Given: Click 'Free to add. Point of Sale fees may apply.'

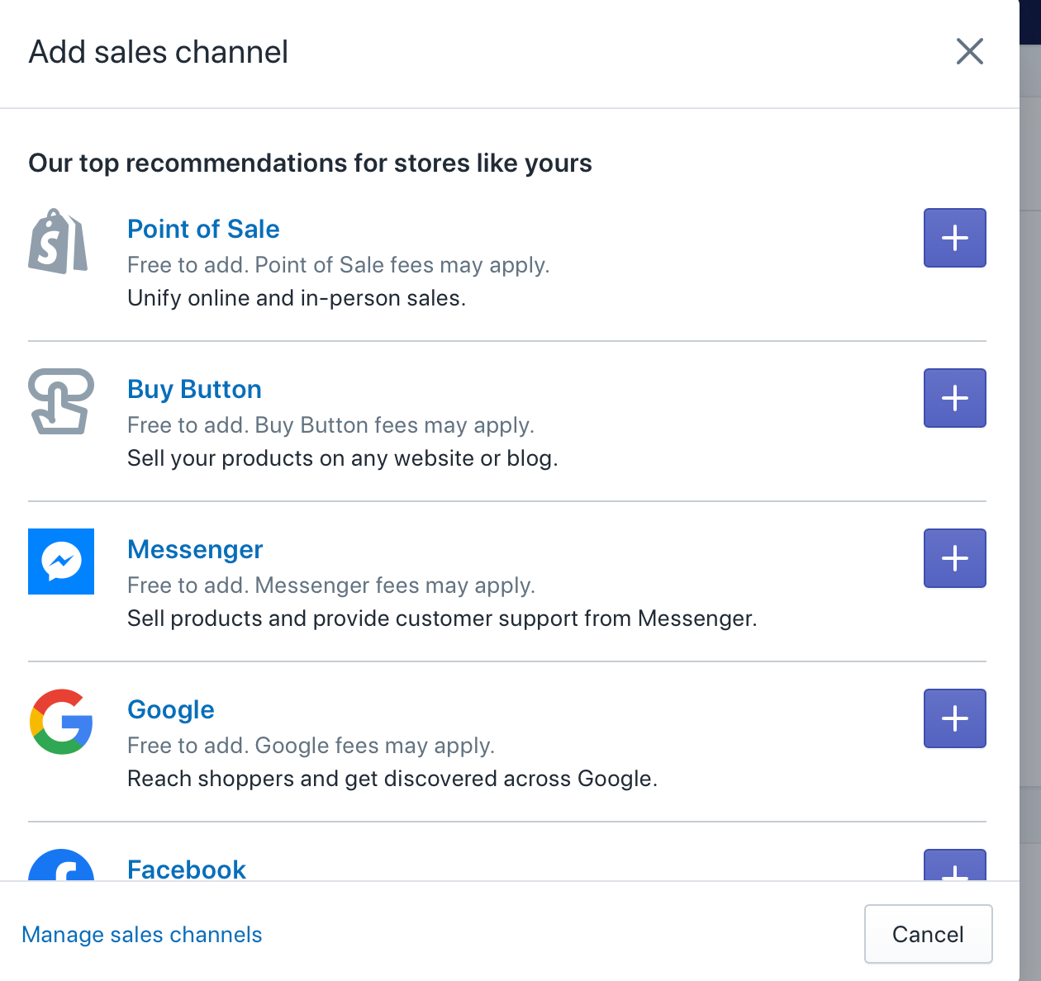Looking at the screenshot, I should pyautogui.click(x=339, y=265).
